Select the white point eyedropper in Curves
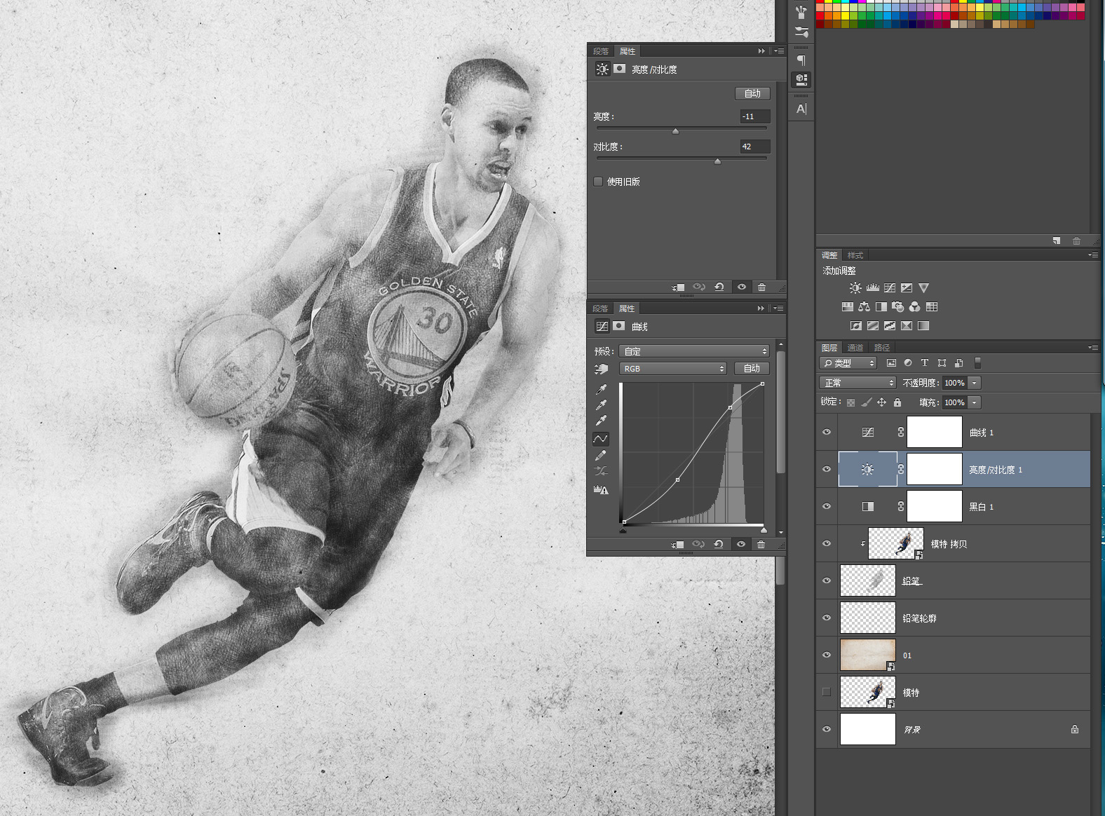The width and height of the screenshot is (1105, 816). click(601, 421)
